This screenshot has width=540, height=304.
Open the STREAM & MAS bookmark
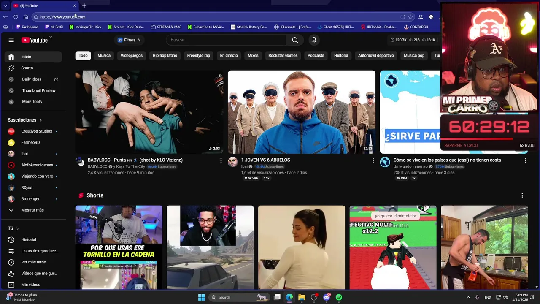coord(165,27)
